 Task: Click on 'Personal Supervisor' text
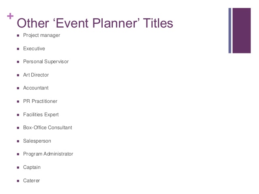(x=46, y=62)
